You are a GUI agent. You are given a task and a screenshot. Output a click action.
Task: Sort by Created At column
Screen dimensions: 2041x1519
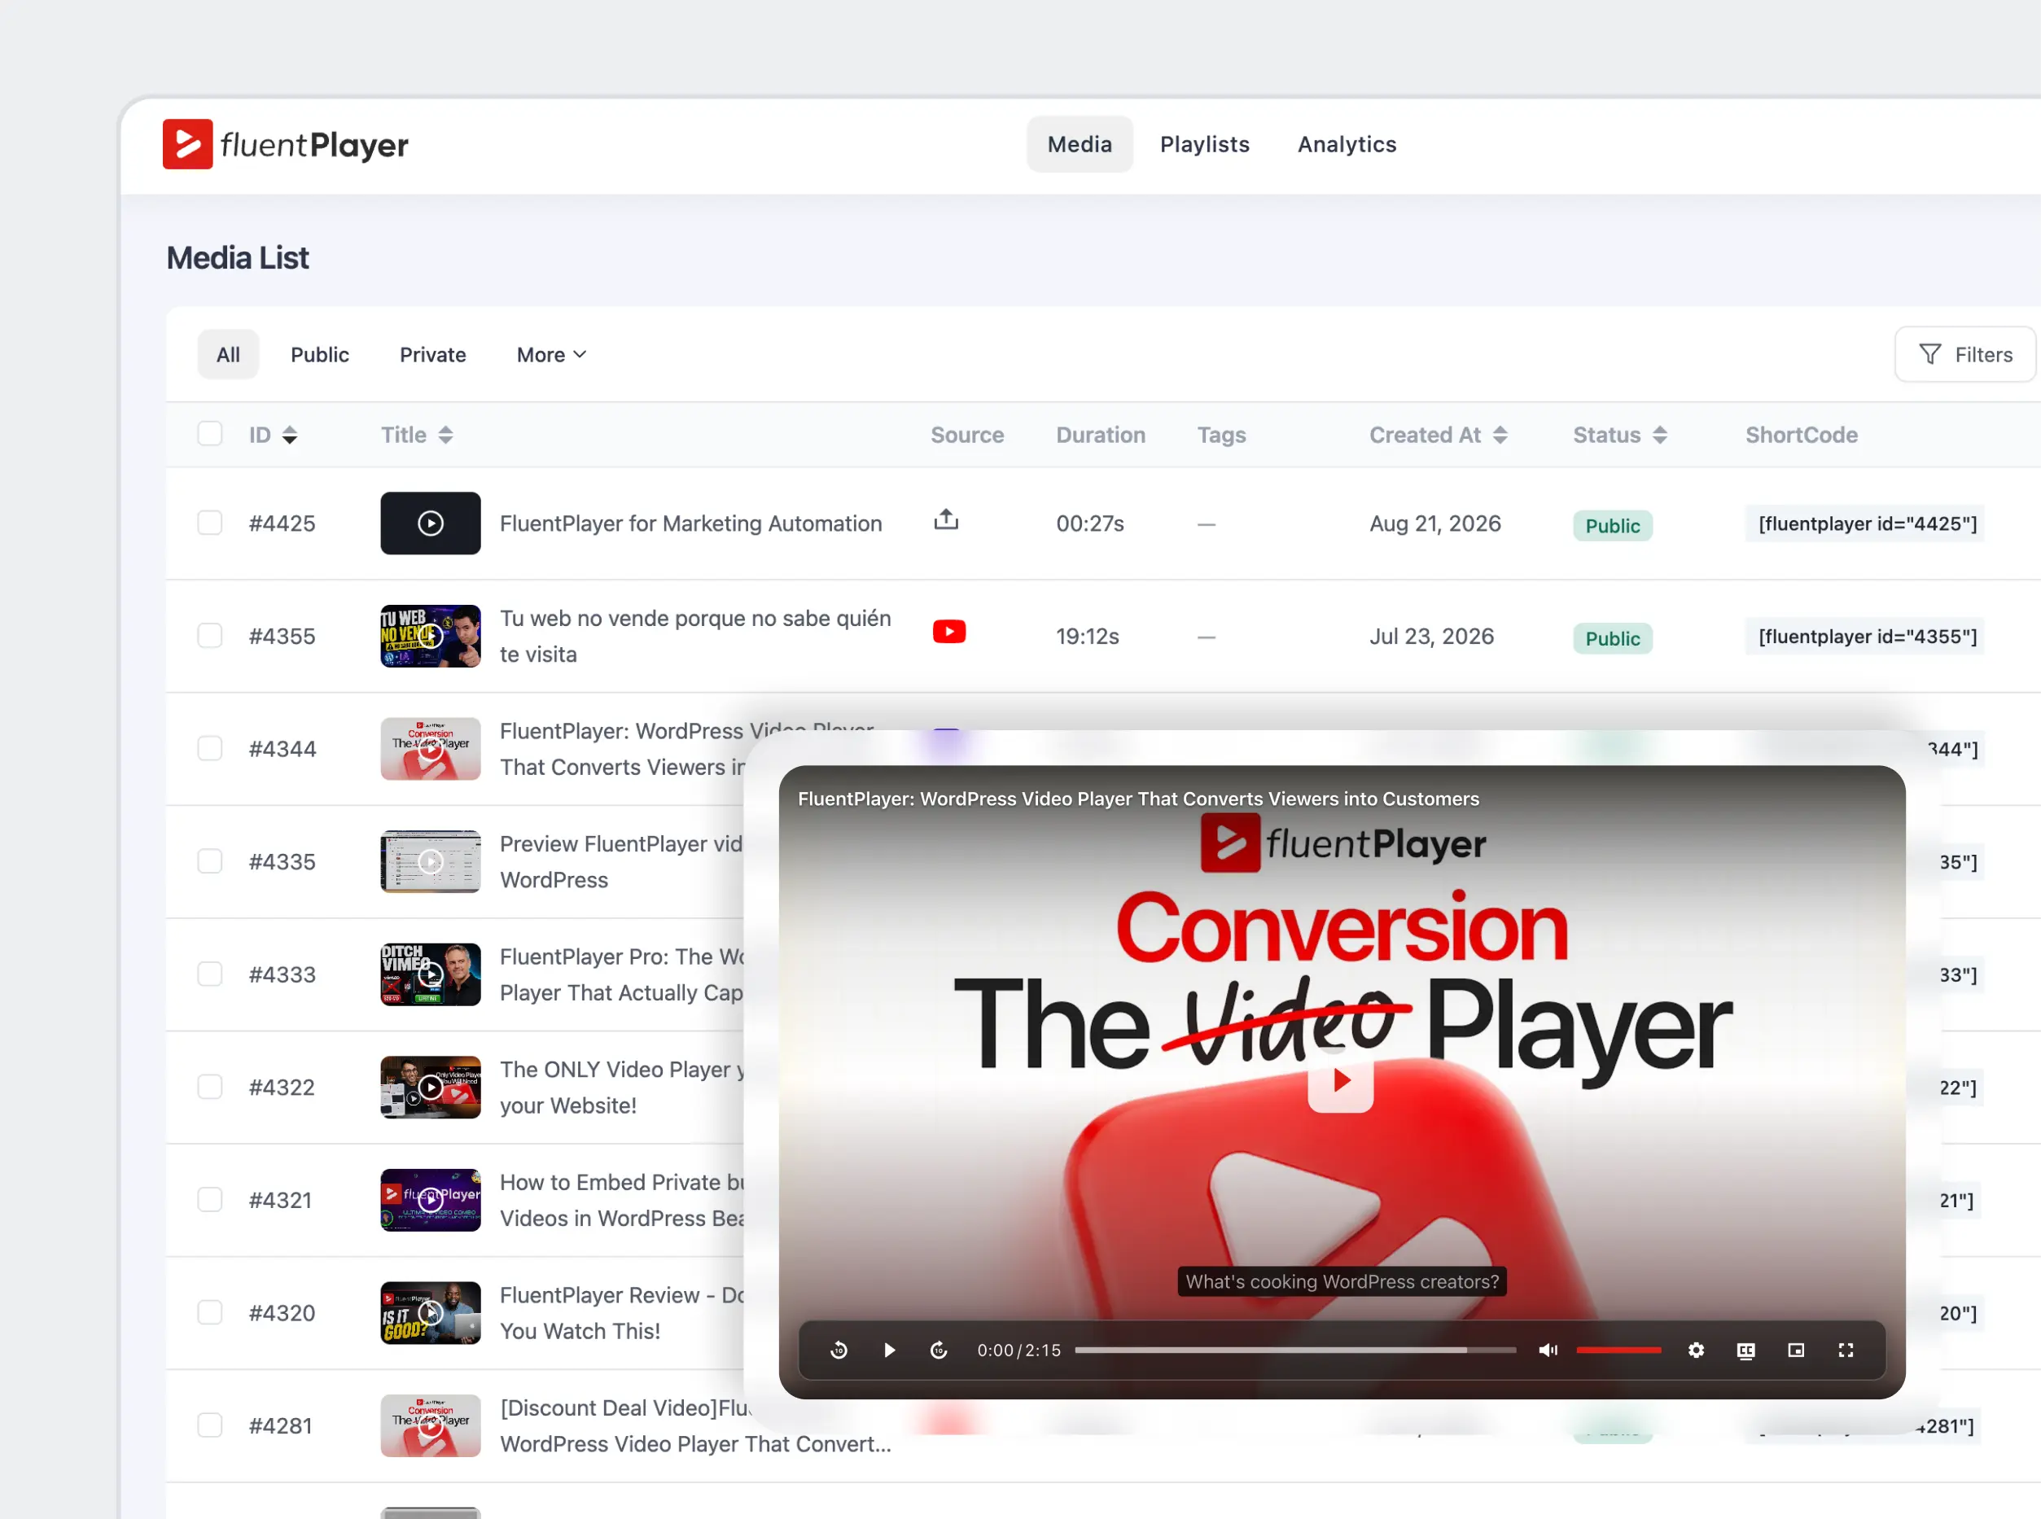coord(1438,435)
